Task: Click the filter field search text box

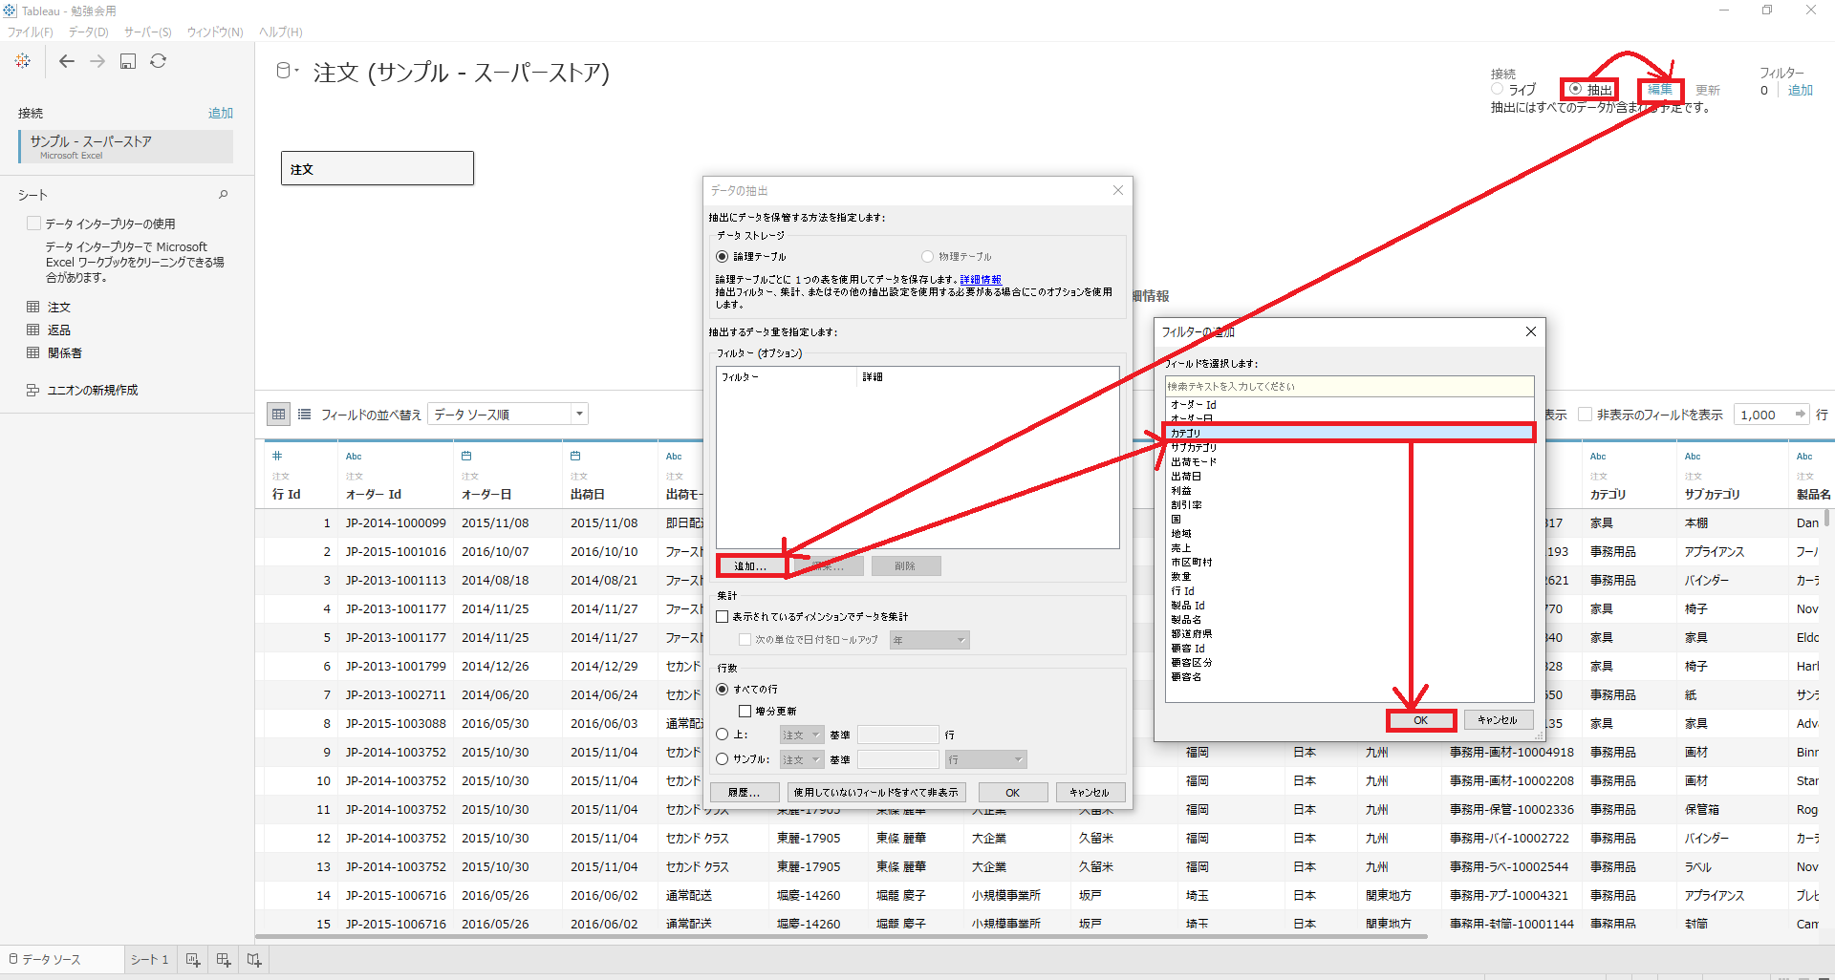Action: click(x=1349, y=386)
